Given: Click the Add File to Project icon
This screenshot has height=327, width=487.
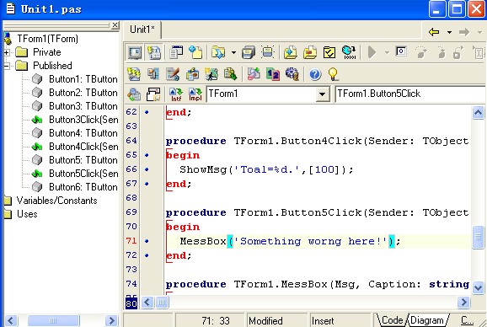Looking at the screenshot, I should 291,52.
